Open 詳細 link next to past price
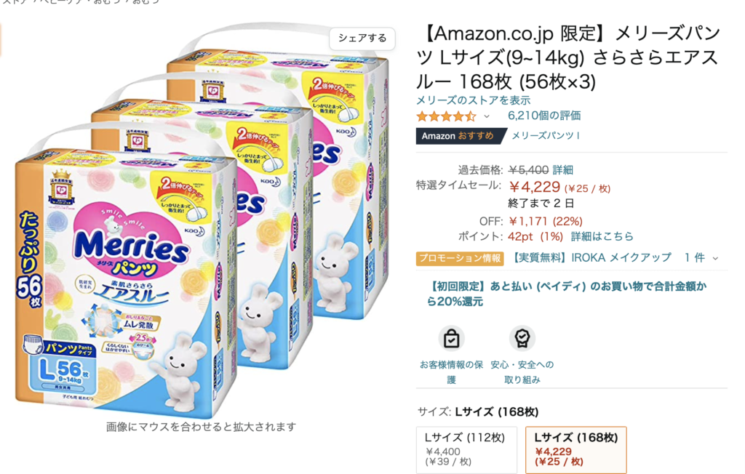 (562, 170)
